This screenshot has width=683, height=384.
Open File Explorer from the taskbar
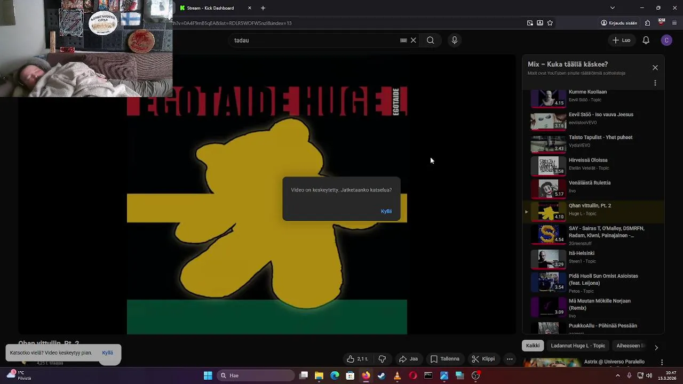click(x=319, y=375)
